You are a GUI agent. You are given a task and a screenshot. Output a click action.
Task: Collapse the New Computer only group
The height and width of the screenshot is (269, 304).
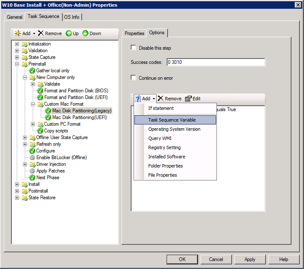[25, 78]
